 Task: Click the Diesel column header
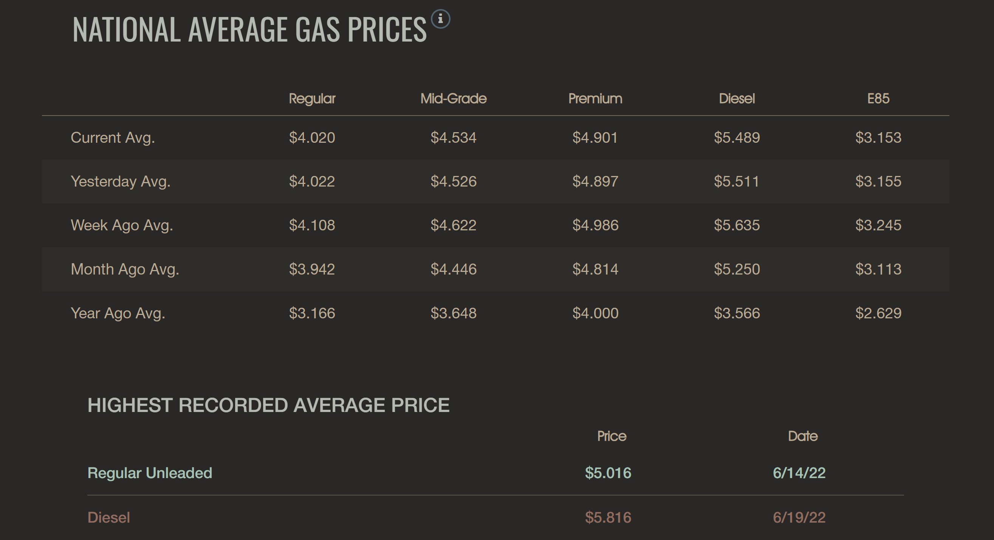tap(737, 99)
